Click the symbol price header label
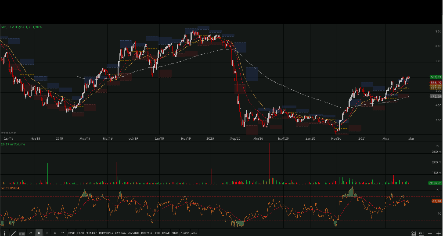The width and height of the screenshot is (443, 236). click(21, 27)
